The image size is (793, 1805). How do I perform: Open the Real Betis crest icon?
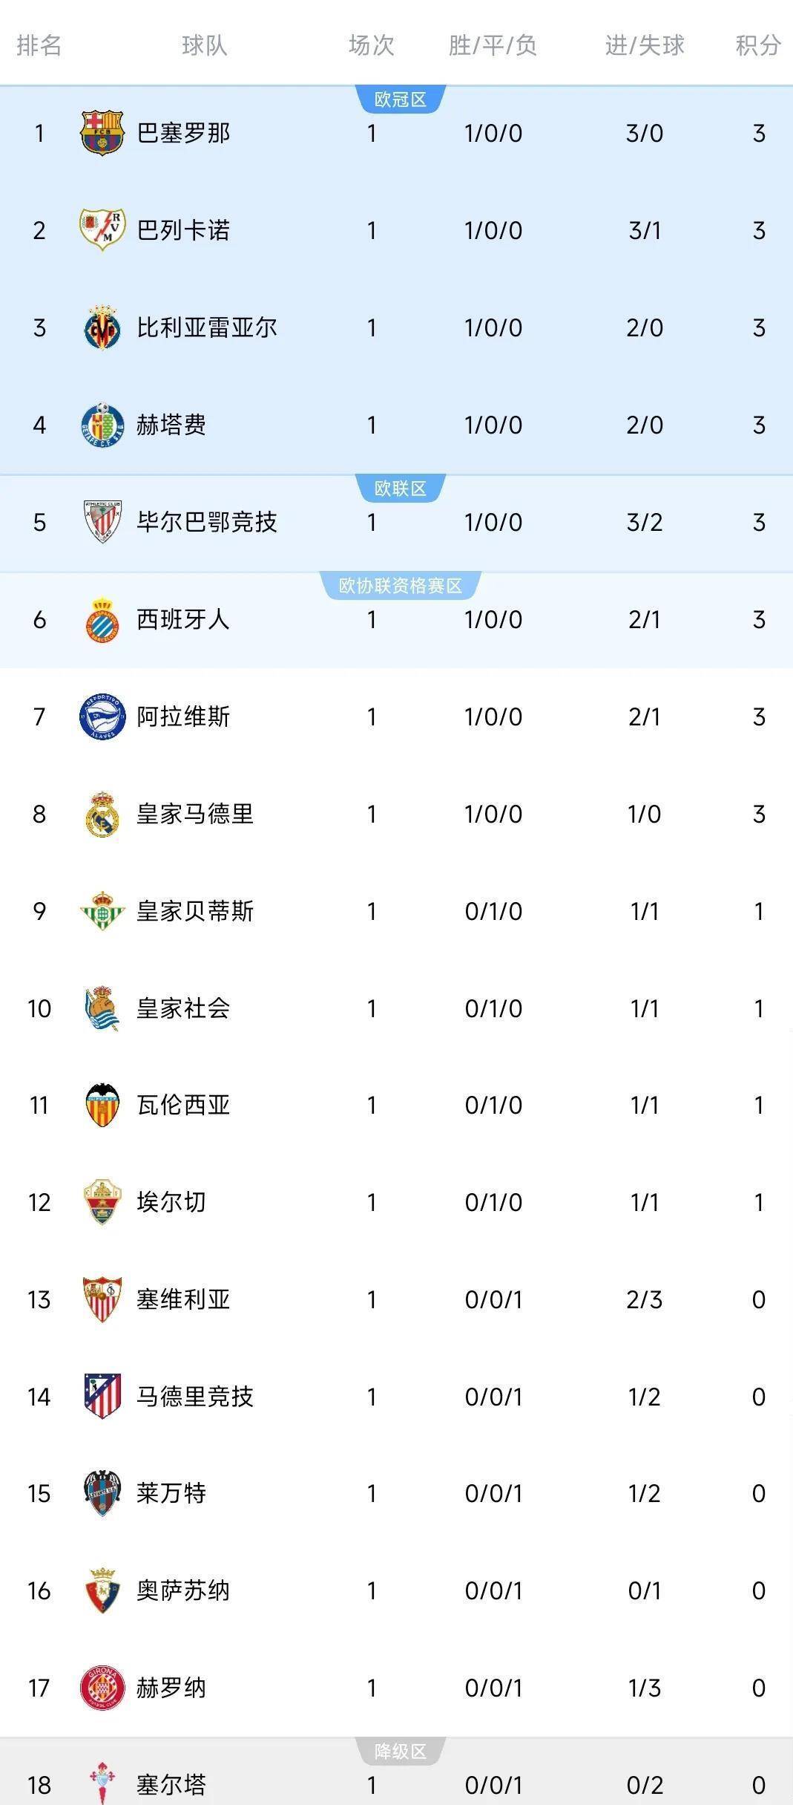[102, 911]
